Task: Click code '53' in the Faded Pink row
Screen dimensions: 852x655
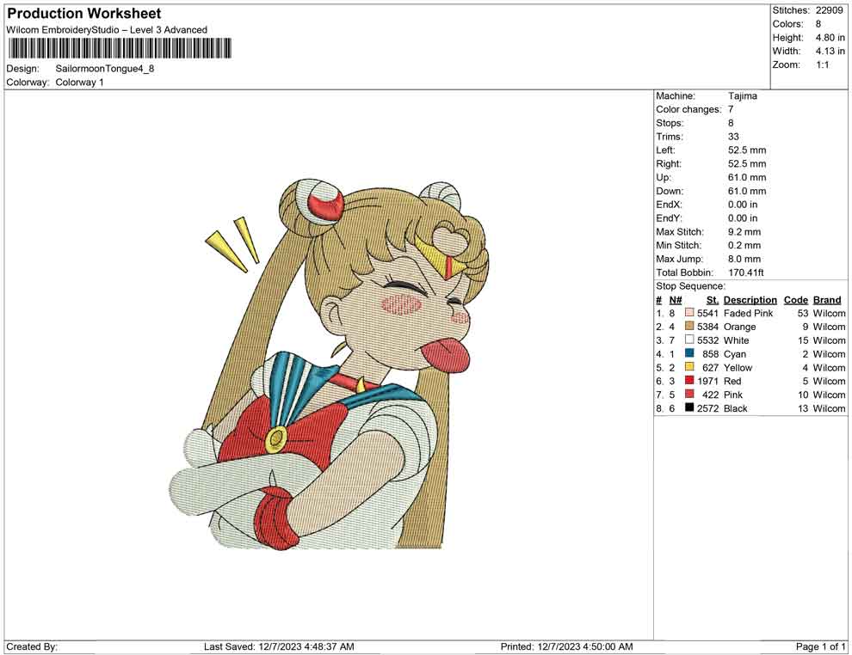Action: (x=803, y=313)
